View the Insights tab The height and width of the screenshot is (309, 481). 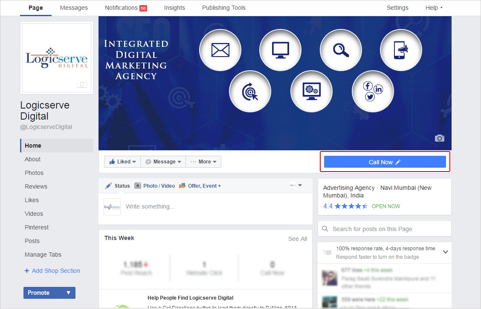click(x=174, y=8)
